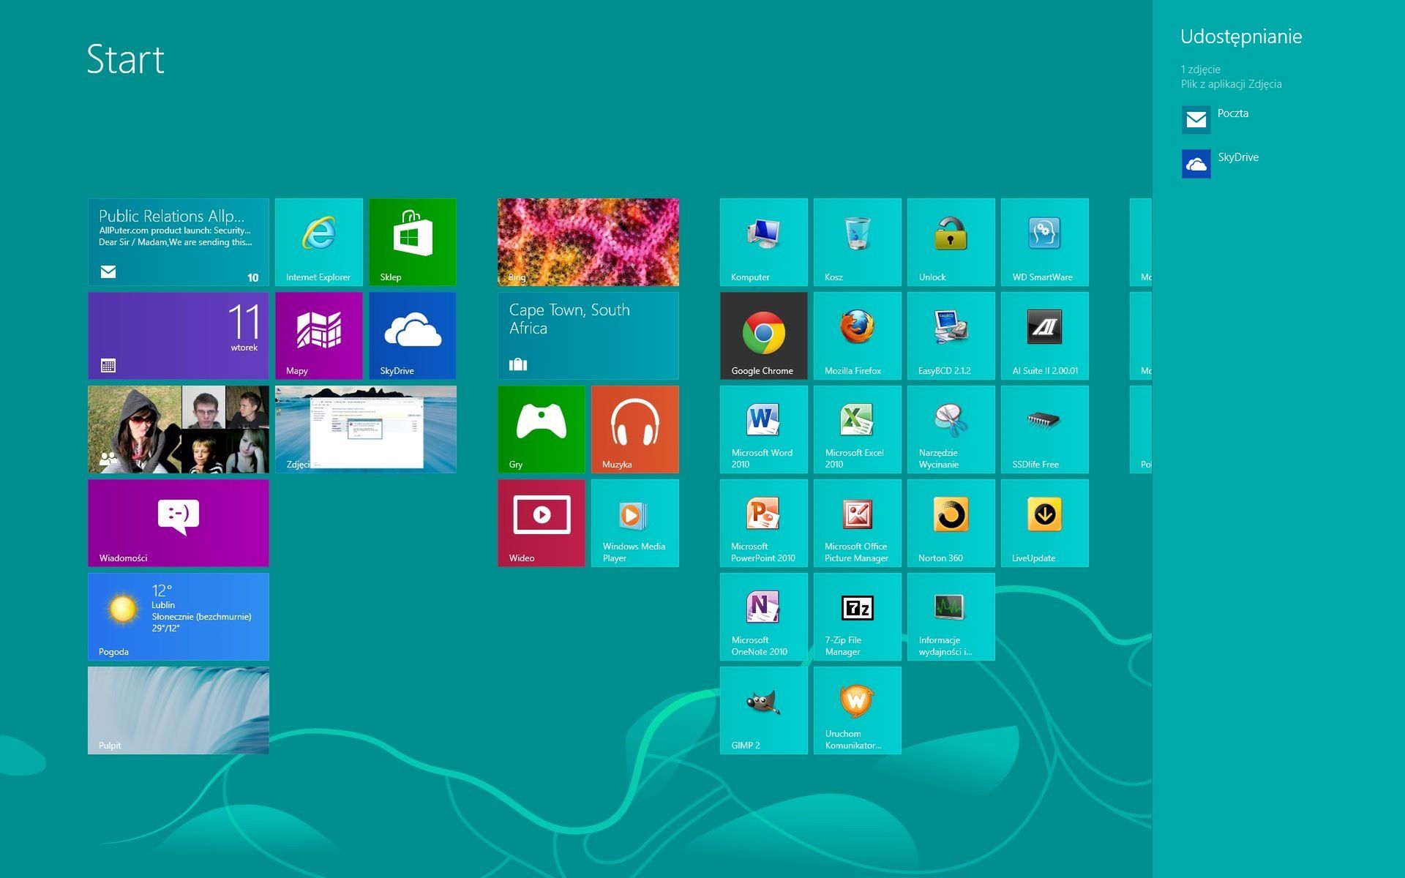Launch LiveUpdate tile
This screenshot has width=1405, height=878.
(x=1045, y=523)
